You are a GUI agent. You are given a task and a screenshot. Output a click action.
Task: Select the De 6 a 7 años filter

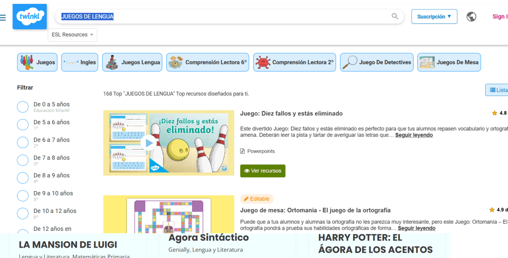point(23,143)
